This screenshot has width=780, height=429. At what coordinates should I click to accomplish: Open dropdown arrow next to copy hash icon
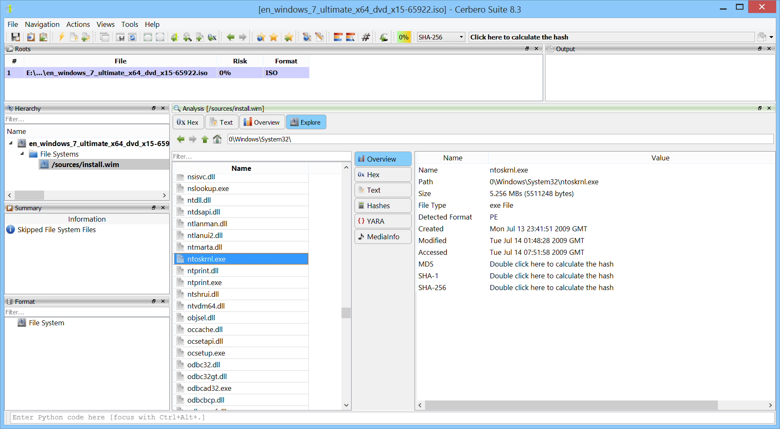point(771,37)
